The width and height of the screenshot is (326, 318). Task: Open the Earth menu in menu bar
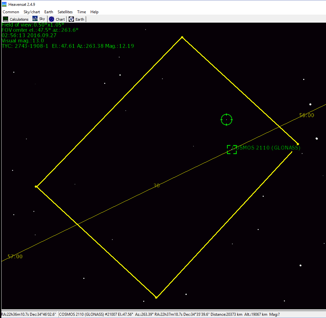(49, 12)
